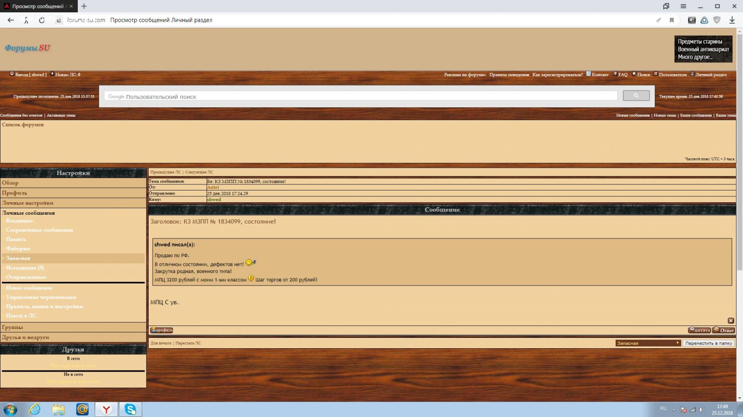Open the Следующее ЛС link
Image resolution: width=743 pixels, height=417 pixels.
point(199,172)
